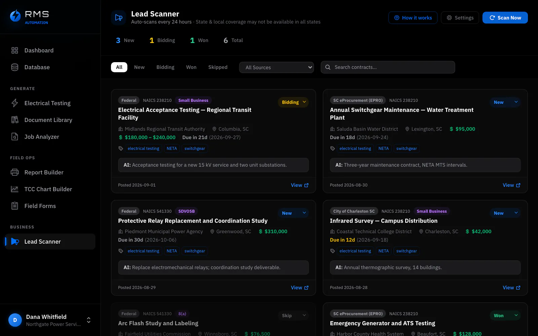Open the All Sources filter dropdown
This screenshot has height=336, width=538.
pos(276,67)
